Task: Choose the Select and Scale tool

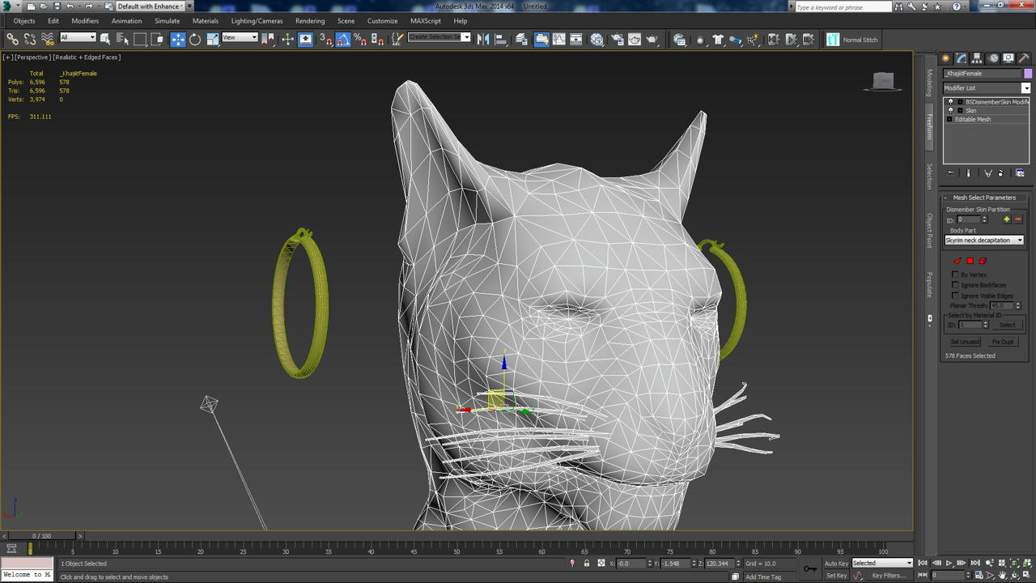Action: [x=212, y=39]
